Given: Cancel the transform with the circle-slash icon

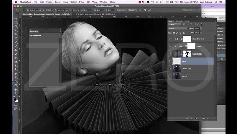Looking at the screenshot, I should (x=145, y=10).
